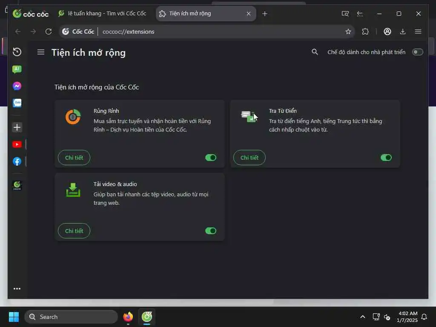This screenshot has height=327, width=436.
Task: Bookmark this page with the star icon
Action: tap(348, 32)
